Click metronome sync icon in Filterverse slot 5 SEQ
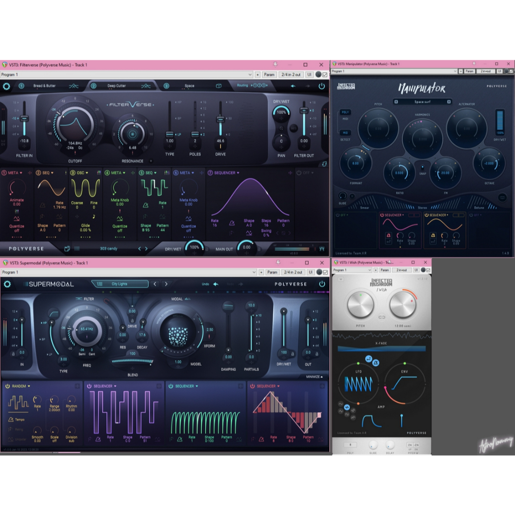Viewport: 515px width, 515px height. (145, 205)
